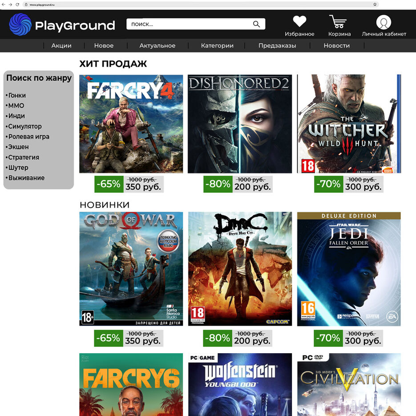Click the 350 руб. price under Far Cry 4
416x416 pixels.
pyautogui.click(x=143, y=187)
